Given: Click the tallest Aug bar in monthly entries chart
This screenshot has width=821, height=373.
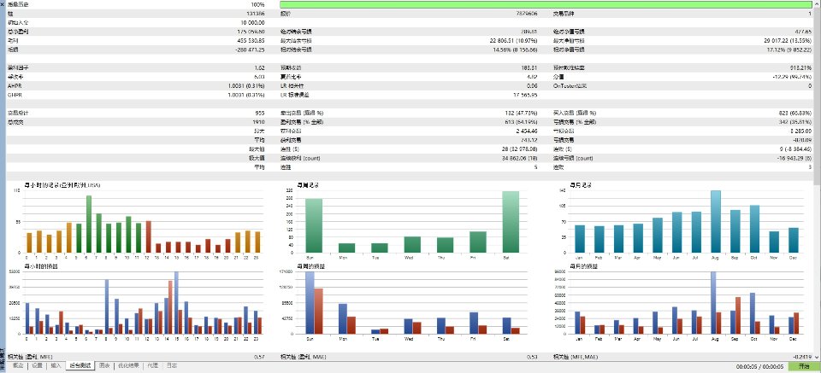Looking at the screenshot, I should point(716,222).
